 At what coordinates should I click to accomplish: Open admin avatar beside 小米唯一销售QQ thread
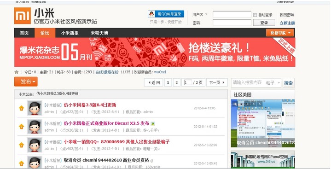[35, 145]
